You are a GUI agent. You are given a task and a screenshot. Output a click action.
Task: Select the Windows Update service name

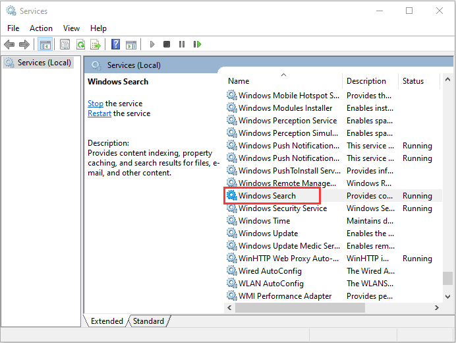click(x=268, y=234)
